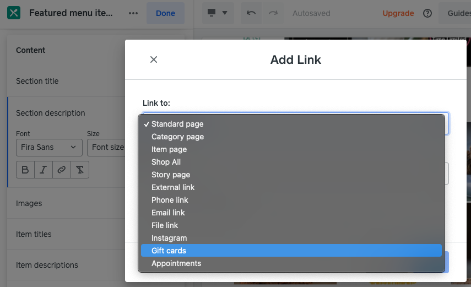Open the Fira Sans font dropdown
This screenshot has height=287, width=471.
49,147
